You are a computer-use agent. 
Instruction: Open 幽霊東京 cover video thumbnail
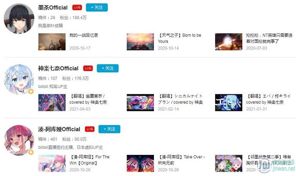tap(52, 102)
